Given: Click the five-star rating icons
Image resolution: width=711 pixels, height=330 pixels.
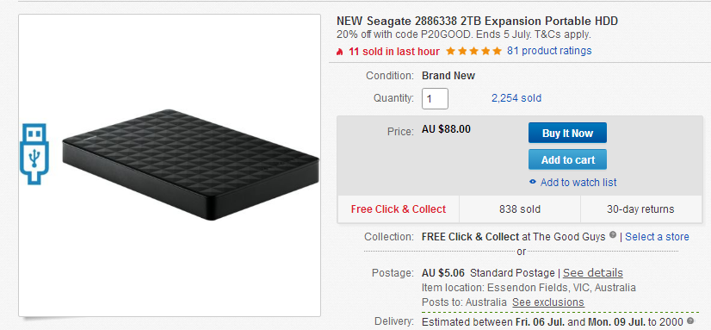Looking at the screenshot, I should point(473,51).
